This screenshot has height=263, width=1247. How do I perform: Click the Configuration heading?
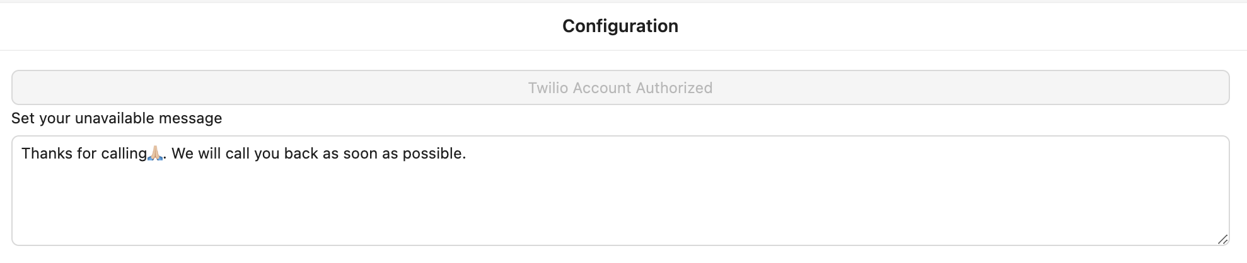click(620, 26)
